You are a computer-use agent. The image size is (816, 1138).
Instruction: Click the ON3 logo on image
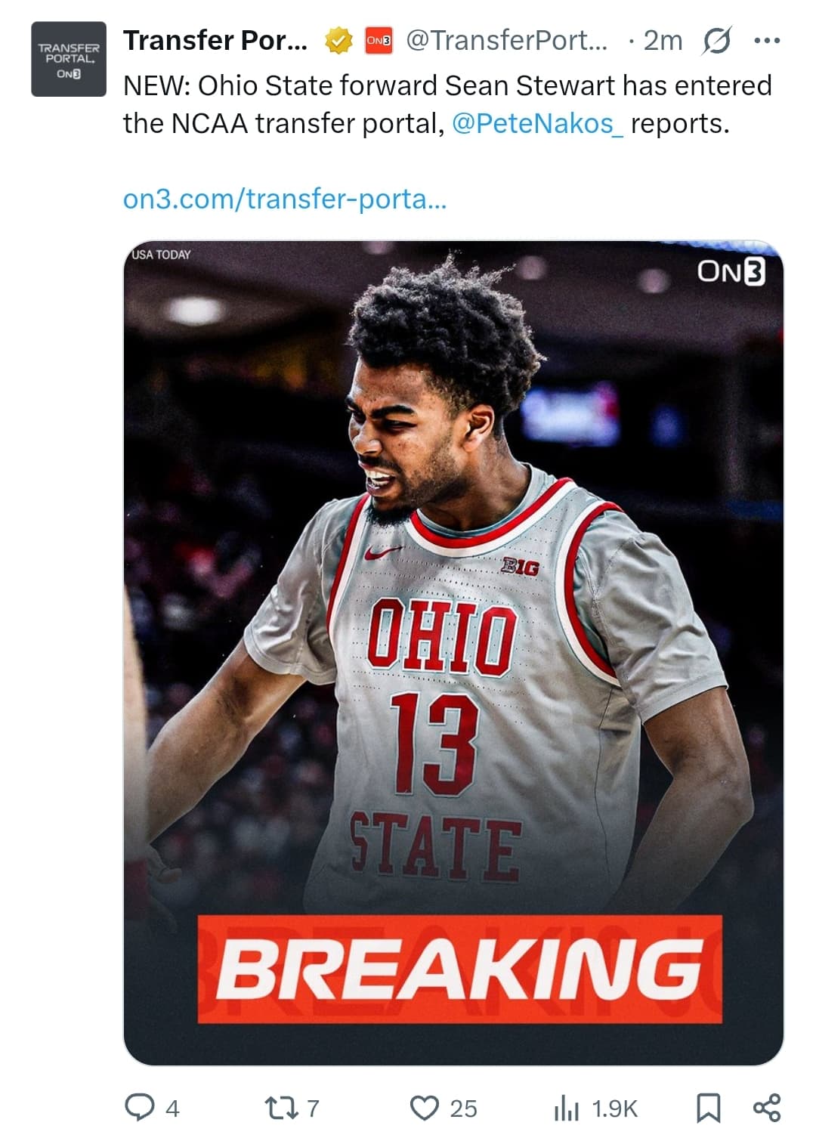click(x=731, y=272)
